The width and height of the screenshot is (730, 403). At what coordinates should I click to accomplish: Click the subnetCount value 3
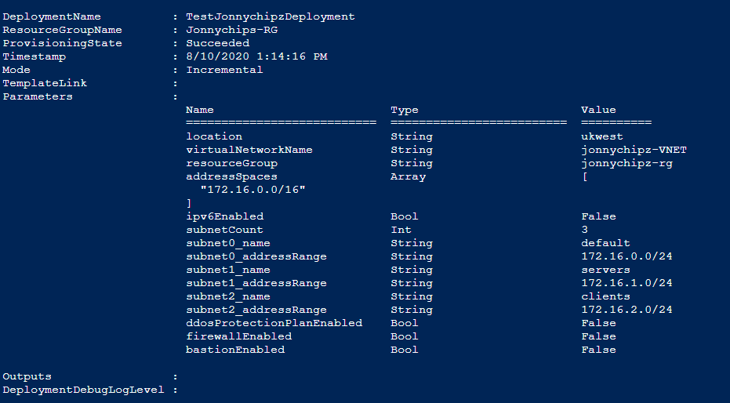584,230
